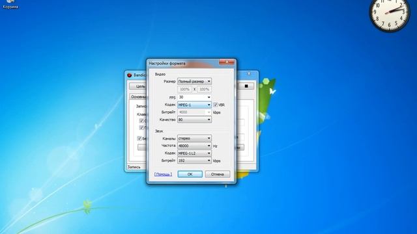The height and width of the screenshot is (234, 417).
Task: Expand the video Кодек dropdown showing MPEG-1
Action: 194,105
